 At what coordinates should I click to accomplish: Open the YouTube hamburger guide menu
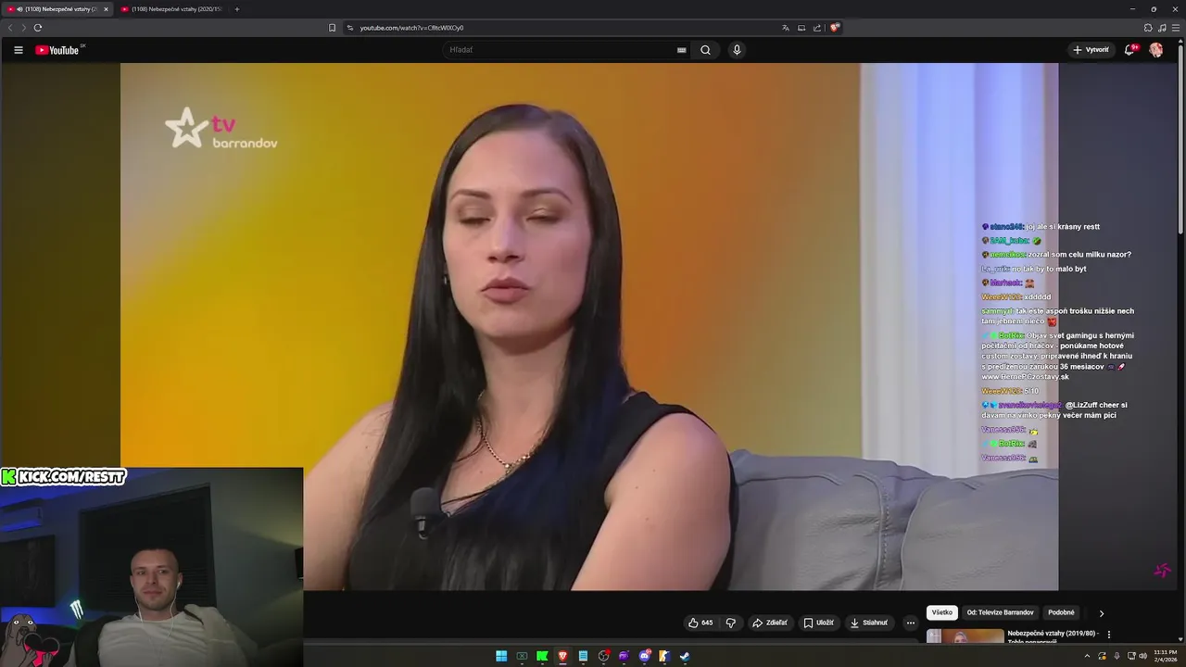(18, 50)
